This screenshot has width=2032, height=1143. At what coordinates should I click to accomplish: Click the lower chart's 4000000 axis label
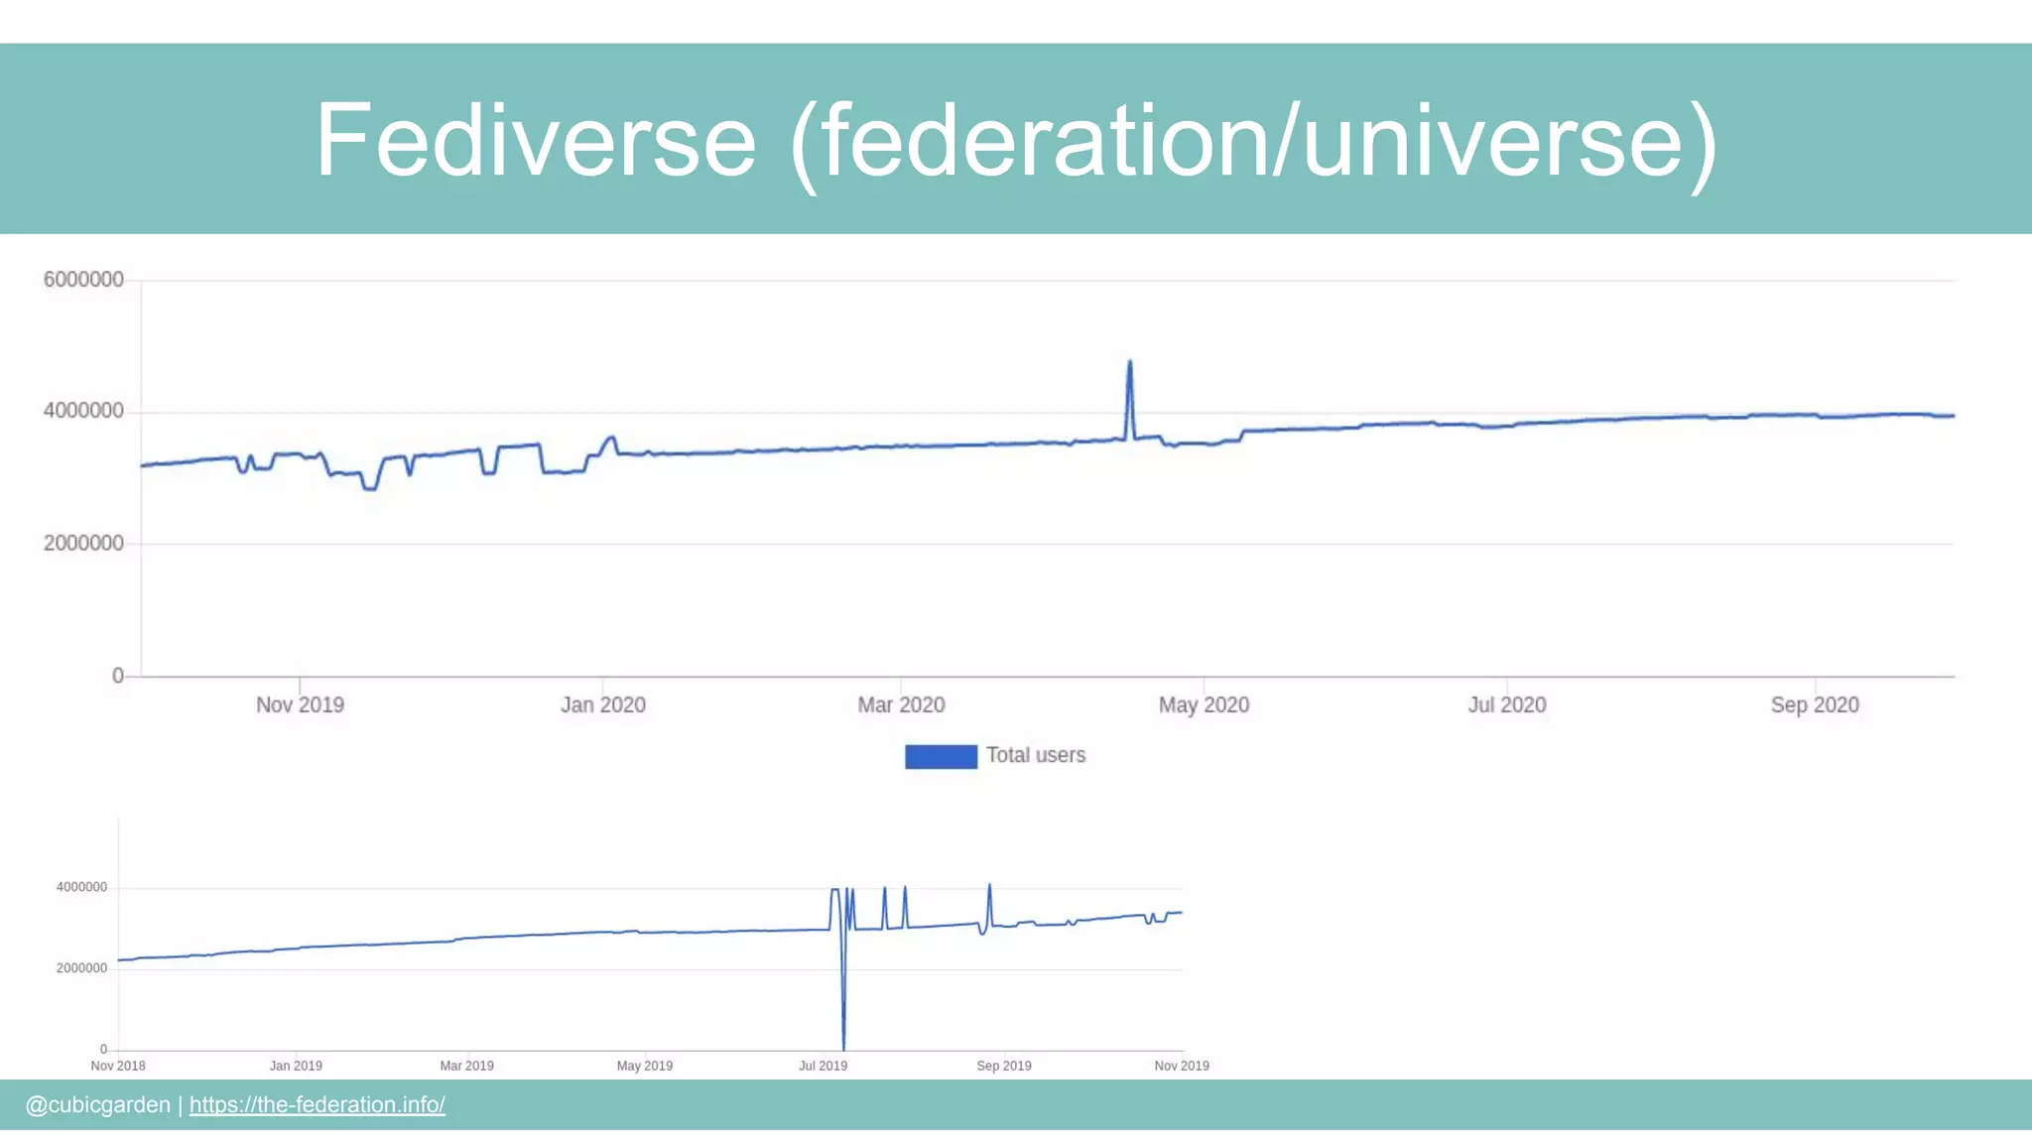[x=81, y=888]
